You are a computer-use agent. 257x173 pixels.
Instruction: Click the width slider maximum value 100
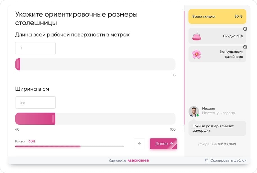pyautogui.click(x=173, y=129)
